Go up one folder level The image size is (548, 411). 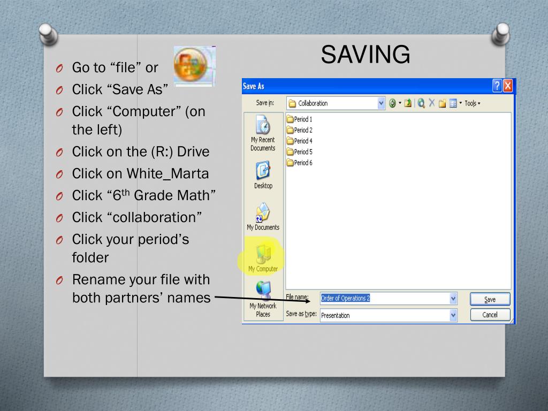[x=408, y=103]
